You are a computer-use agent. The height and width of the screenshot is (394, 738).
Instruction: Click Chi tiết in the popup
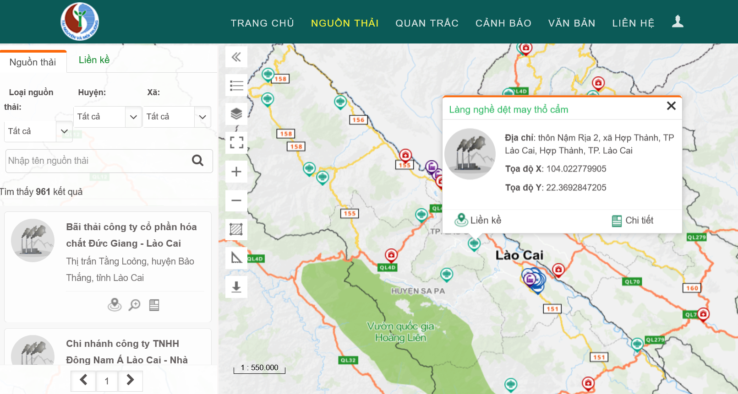[633, 221]
